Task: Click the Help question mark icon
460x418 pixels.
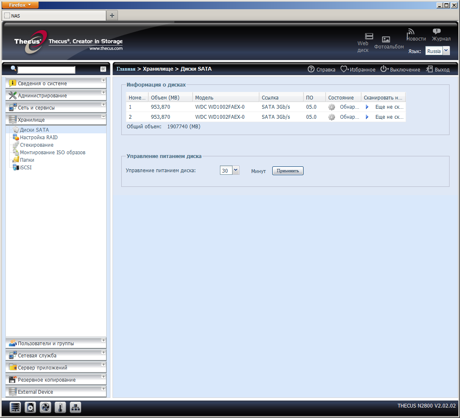Action: pos(311,69)
